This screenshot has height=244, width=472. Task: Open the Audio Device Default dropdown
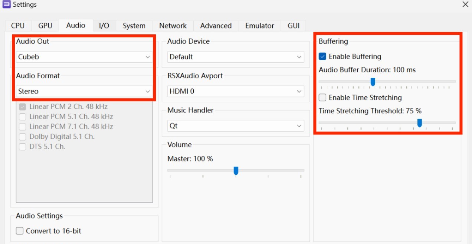tap(236, 57)
